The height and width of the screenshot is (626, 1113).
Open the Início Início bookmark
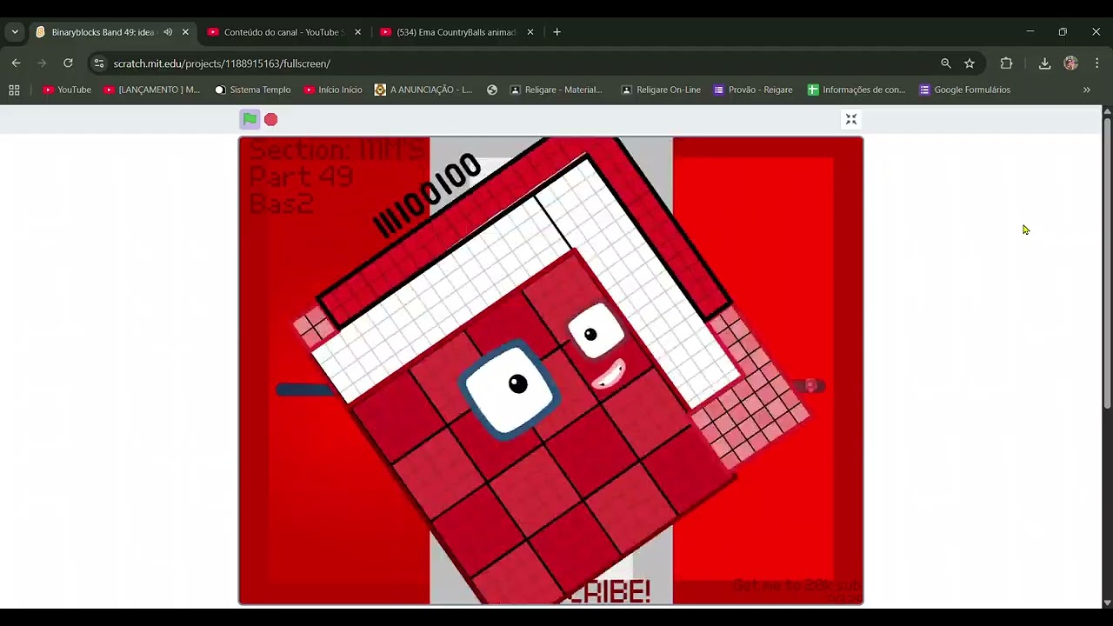click(333, 90)
